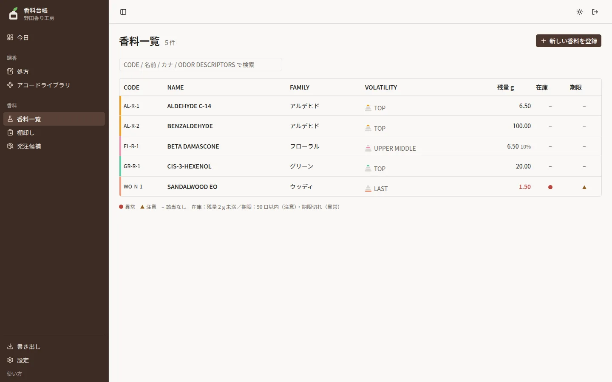Click the package icon beside 発注候補
612x382 pixels.
point(10,146)
